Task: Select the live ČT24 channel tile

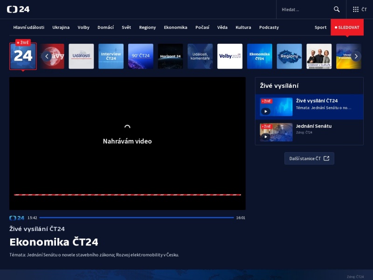Action: 23,56
